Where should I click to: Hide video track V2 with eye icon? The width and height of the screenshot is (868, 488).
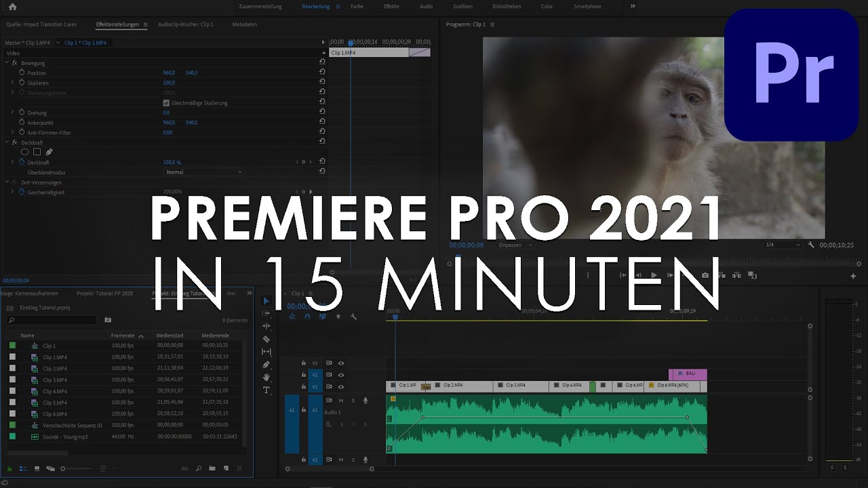[x=341, y=374]
